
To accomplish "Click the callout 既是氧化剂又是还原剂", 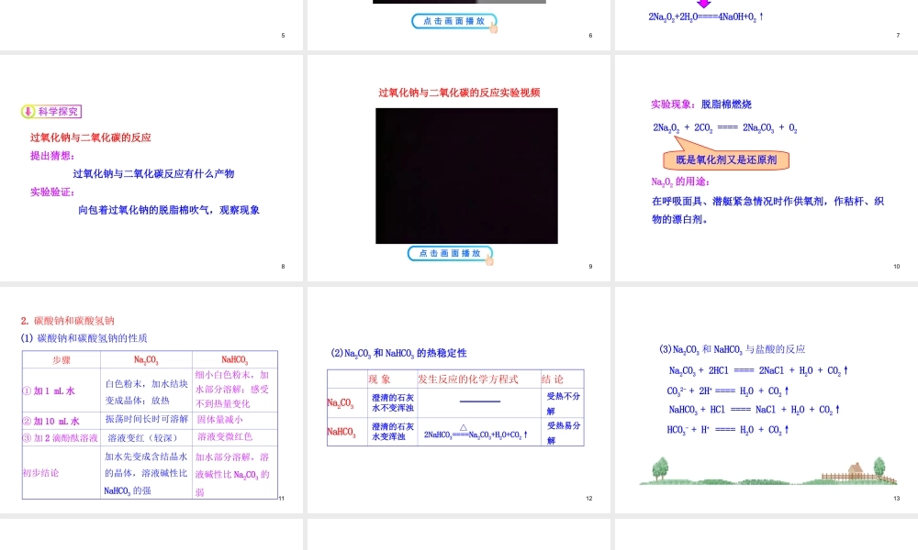I will point(726,159).
